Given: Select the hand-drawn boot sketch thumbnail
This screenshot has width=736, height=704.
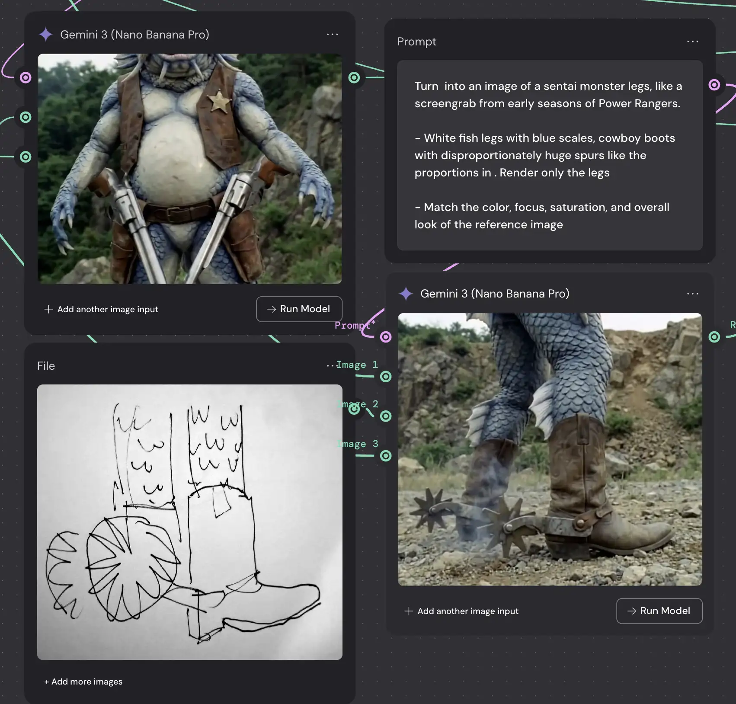Looking at the screenshot, I should (189, 522).
